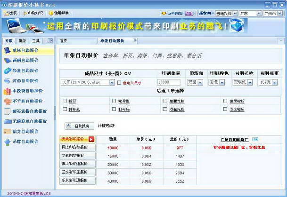
Task: Open 单张自助报价 via its sidebar icon
Action: (x=7, y=50)
